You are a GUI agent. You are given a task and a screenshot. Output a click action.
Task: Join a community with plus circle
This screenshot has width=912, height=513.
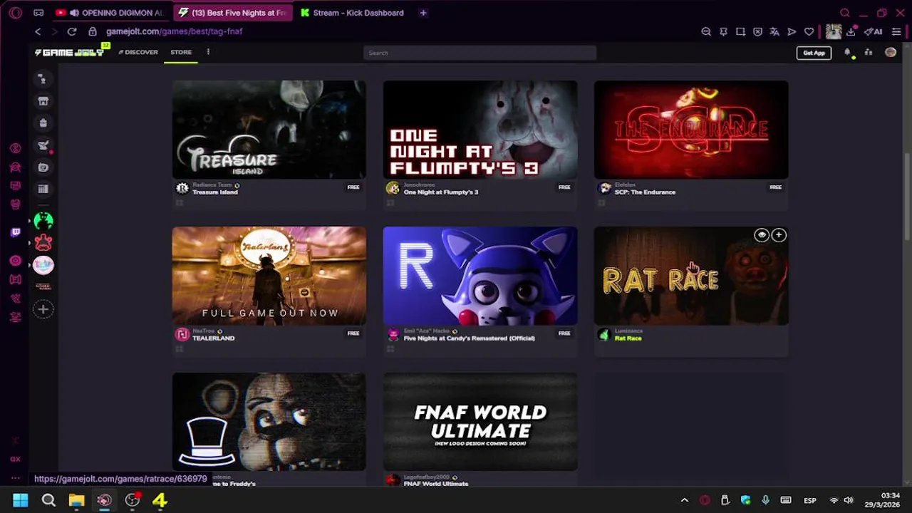coord(43,309)
